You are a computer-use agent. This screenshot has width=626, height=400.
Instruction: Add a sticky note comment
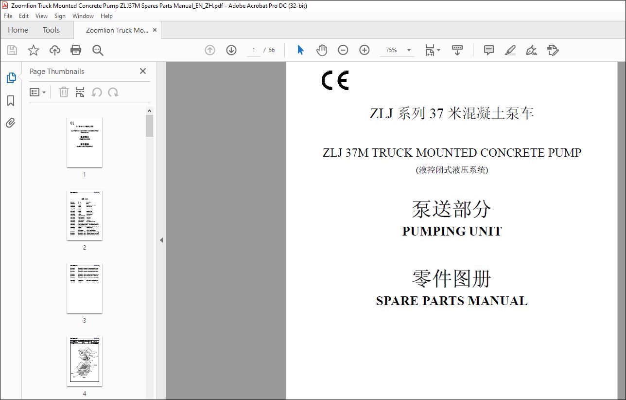(x=489, y=50)
